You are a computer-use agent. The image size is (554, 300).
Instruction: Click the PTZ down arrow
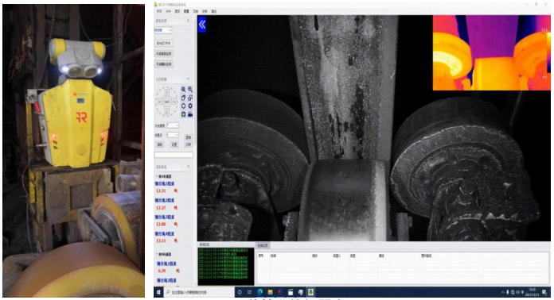(x=167, y=112)
